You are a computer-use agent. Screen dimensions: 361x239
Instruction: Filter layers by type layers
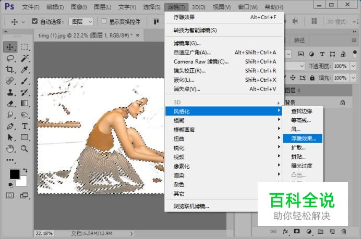[322, 54]
